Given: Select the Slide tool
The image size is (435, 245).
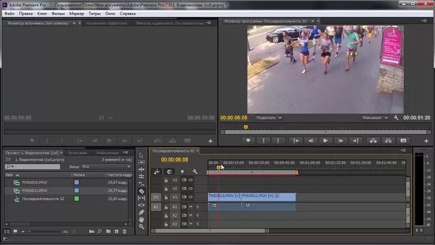Looking at the screenshot, I should [x=141, y=205].
